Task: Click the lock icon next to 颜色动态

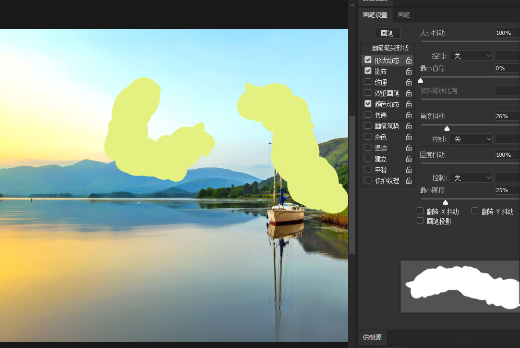Action: [x=409, y=104]
